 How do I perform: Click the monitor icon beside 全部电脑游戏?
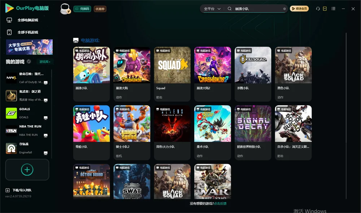tap(9, 20)
